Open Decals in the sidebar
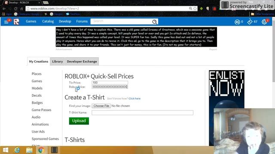Viewport: 275px width, 154px height. coord(37,95)
